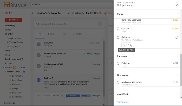Open Recently Viewed
182x106 pixels.
click(x=14, y=38)
